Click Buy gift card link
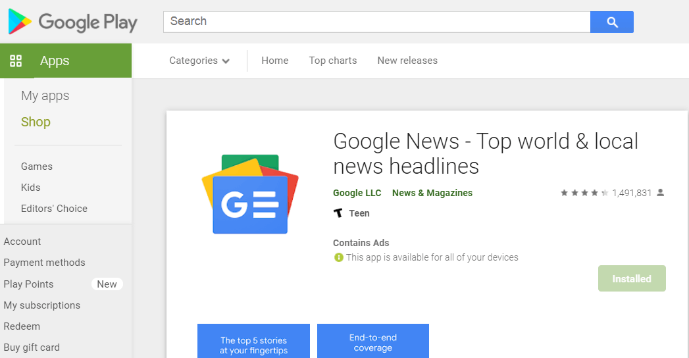This screenshot has height=358, width=689. pyautogui.click(x=32, y=347)
